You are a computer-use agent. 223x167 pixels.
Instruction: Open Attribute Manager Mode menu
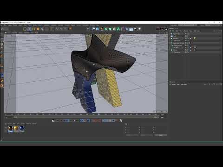tap(174, 84)
